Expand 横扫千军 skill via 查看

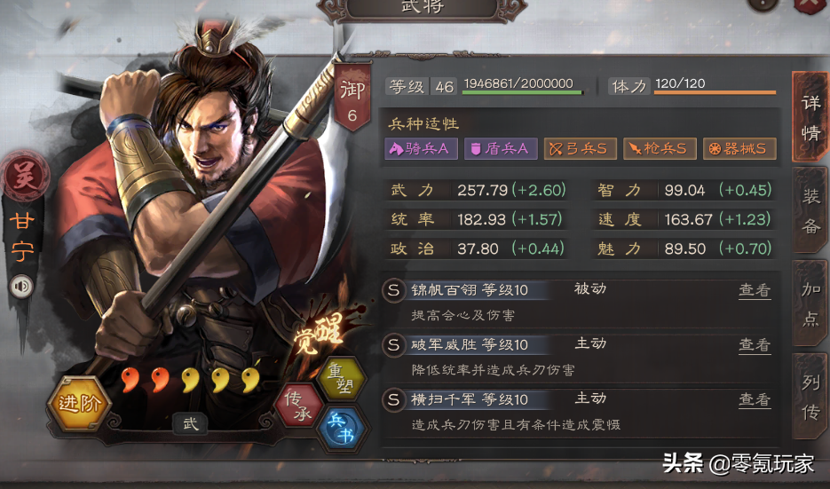[755, 399]
